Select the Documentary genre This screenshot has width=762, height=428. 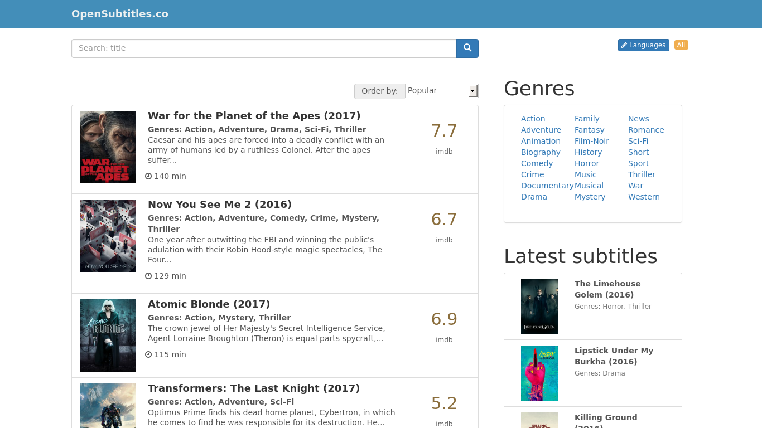(547, 186)
